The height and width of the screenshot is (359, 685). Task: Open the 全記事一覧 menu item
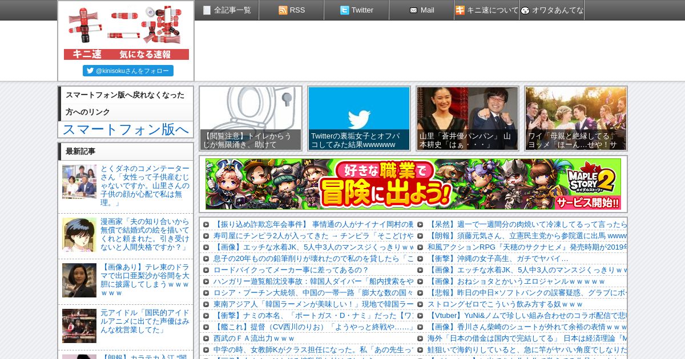(227, 10)
